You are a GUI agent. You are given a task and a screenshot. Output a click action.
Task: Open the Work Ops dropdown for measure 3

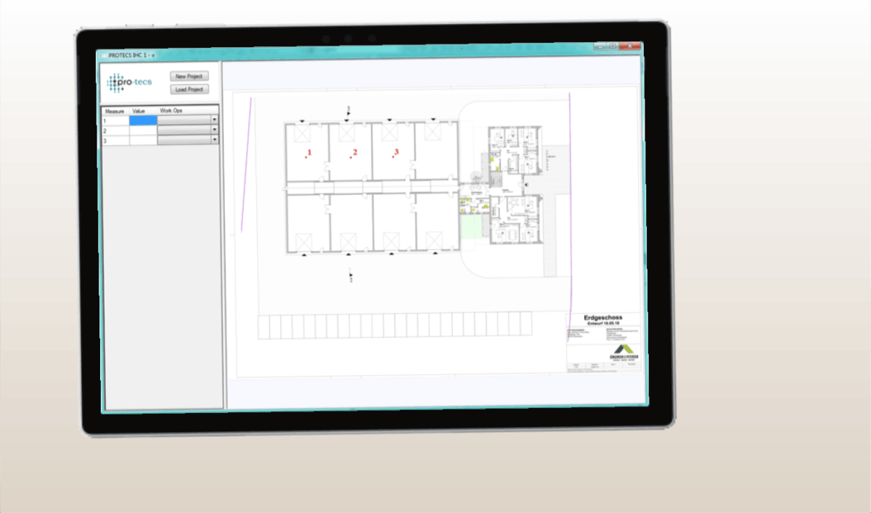[x=215, y=140]
